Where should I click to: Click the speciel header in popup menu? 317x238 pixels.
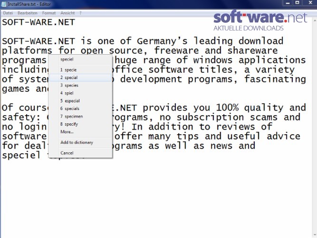point(67,59)
